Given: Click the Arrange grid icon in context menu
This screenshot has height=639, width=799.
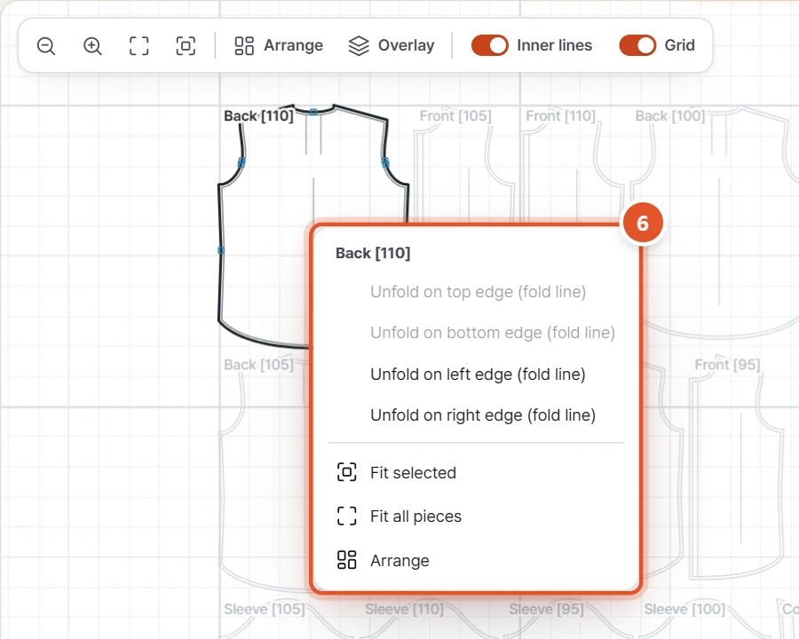Looking at the screenshot, I should pos(346,560).
